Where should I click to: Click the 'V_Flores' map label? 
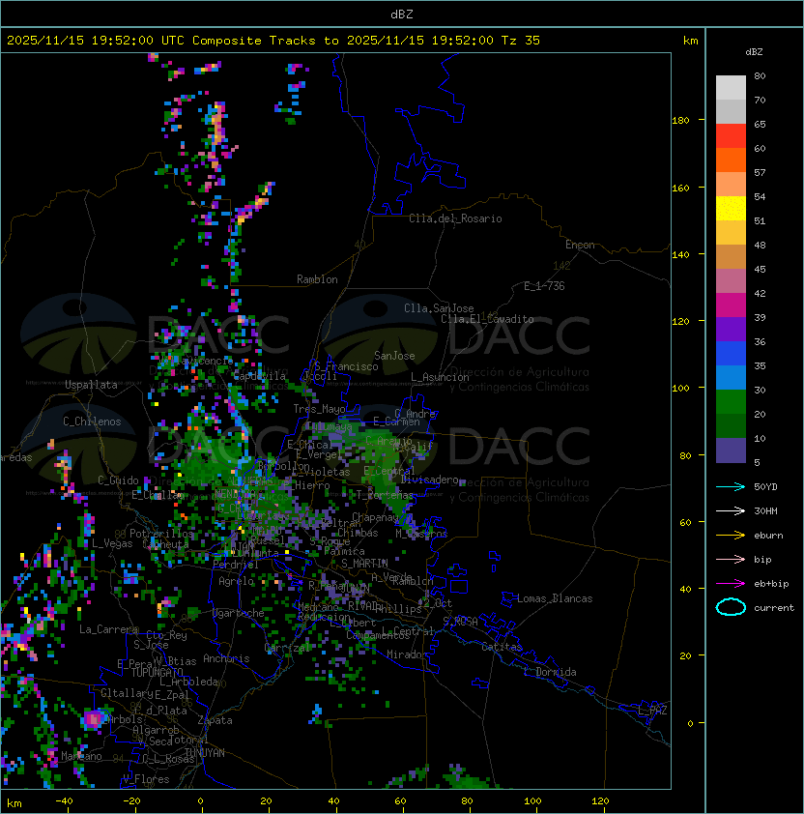point(146,779)
